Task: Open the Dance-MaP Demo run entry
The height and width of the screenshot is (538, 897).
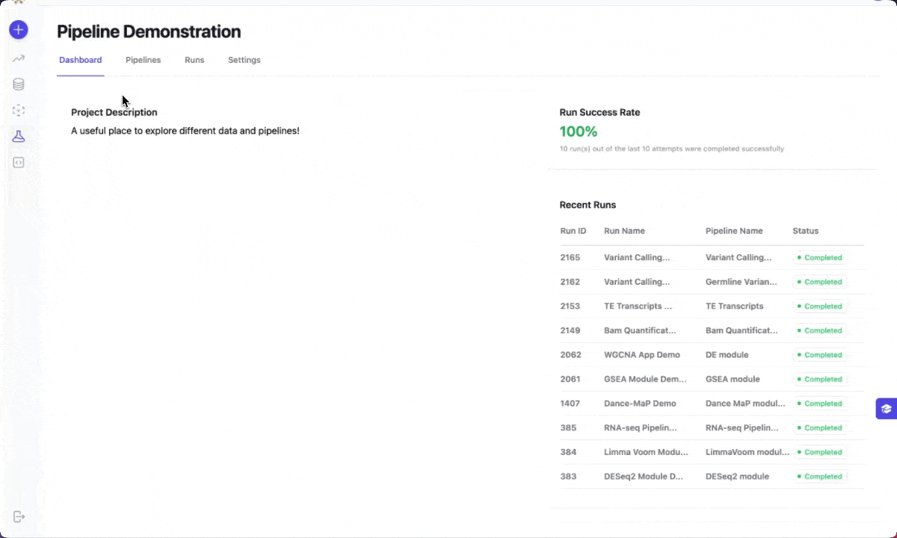Action: click(641, 403)
